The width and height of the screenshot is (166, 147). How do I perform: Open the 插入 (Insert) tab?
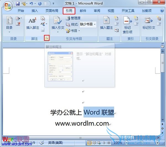point(35,11)
